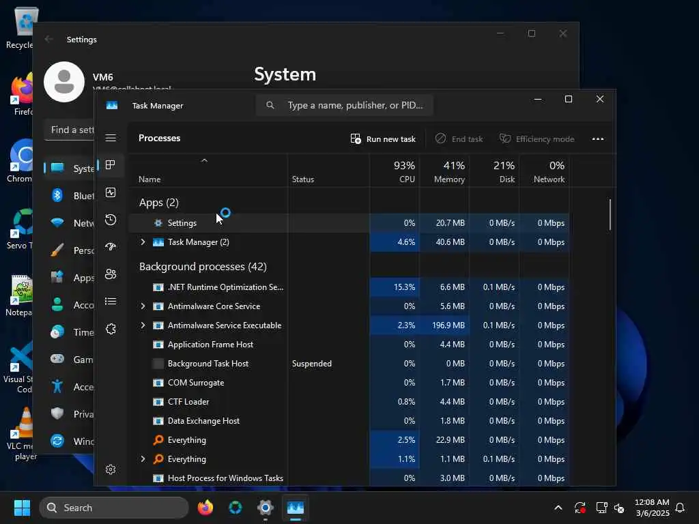
Task: Click the End task button
Action: (459, 139)
